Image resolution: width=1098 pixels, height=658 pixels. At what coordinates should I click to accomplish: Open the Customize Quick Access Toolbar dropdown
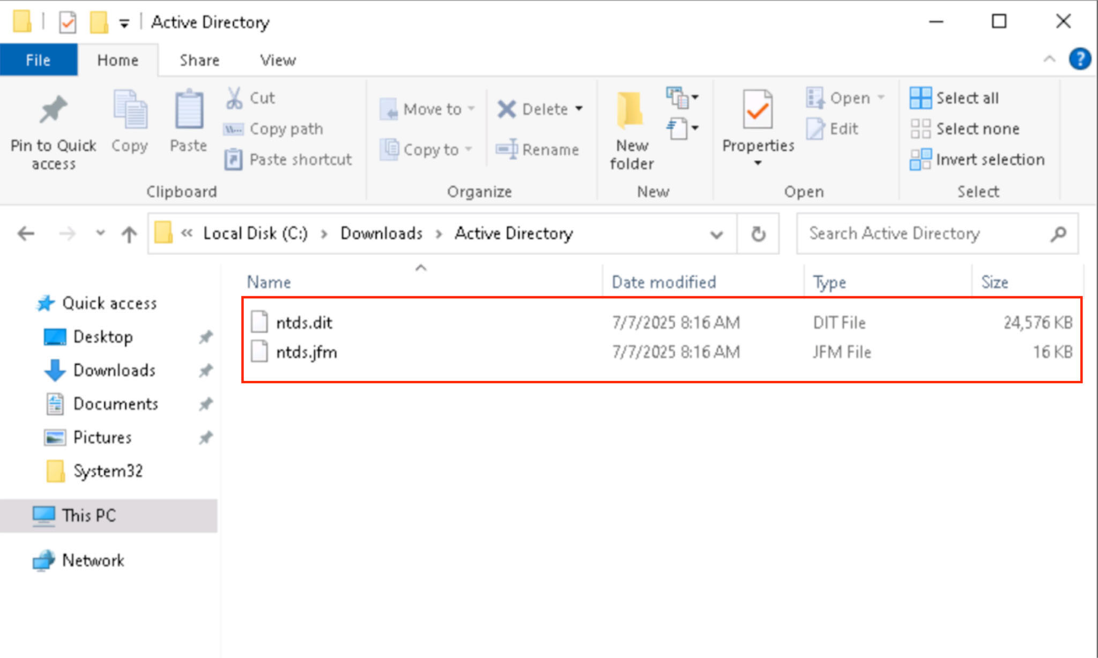pos(124,23)
